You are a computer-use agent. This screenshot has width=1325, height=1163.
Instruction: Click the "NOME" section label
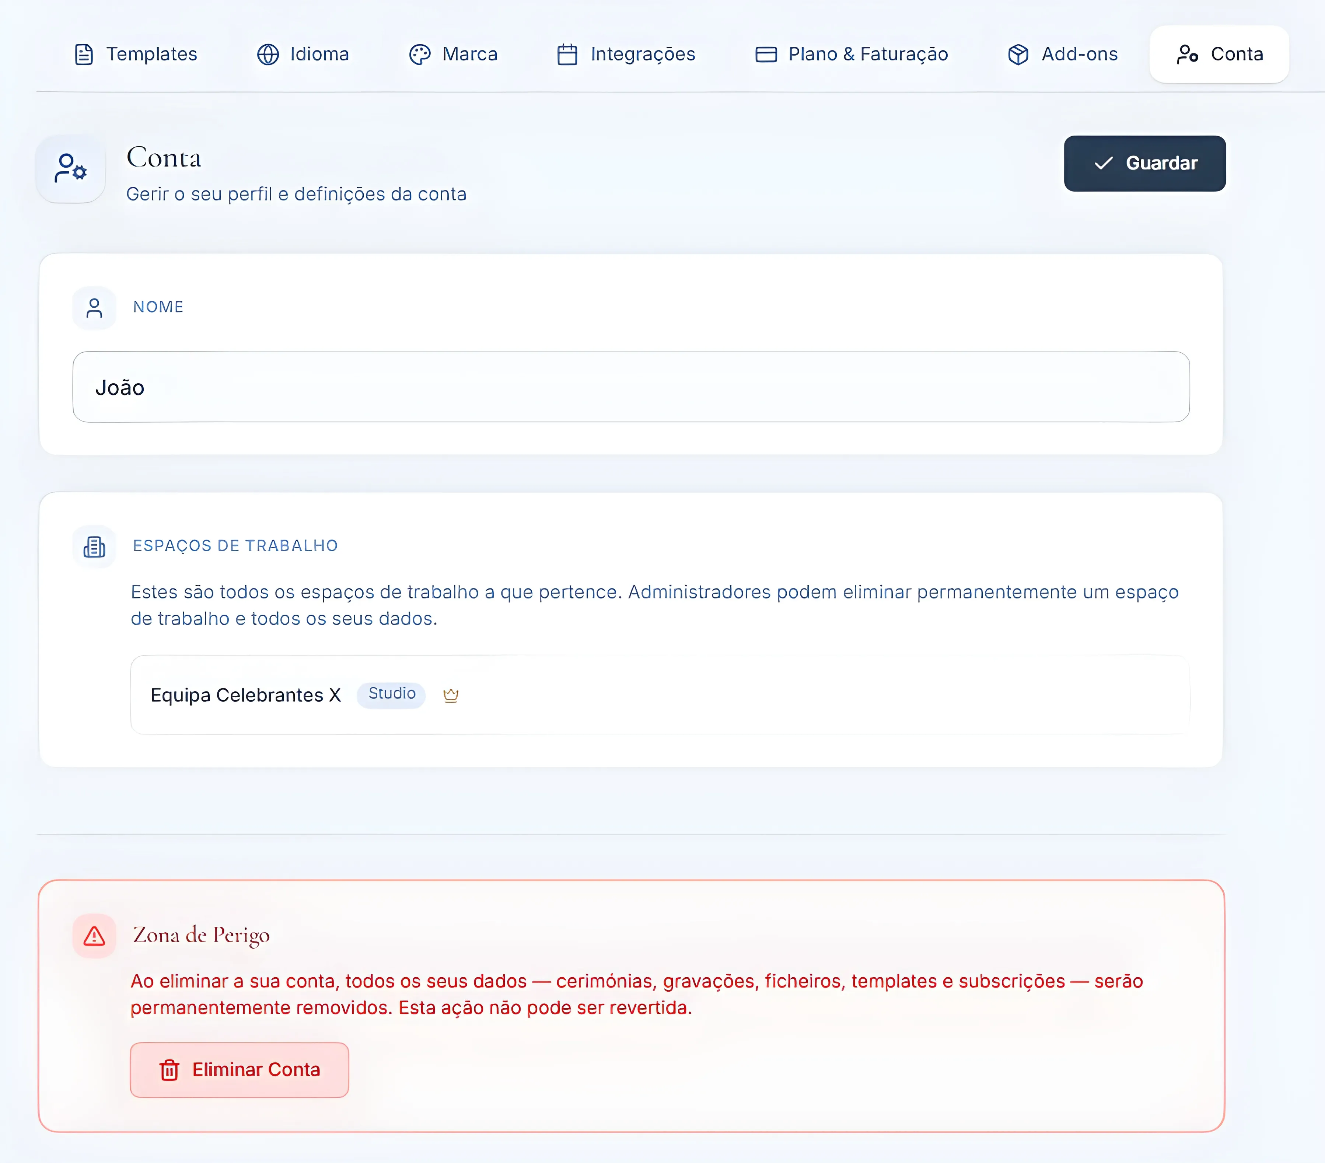158,307
